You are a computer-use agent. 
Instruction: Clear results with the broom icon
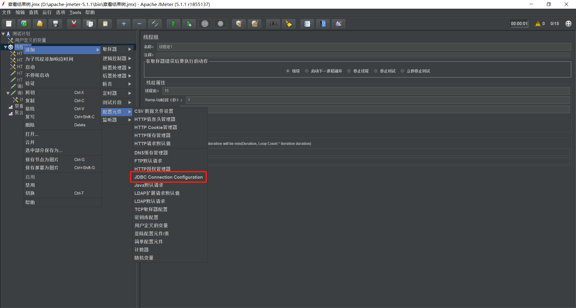288,24
